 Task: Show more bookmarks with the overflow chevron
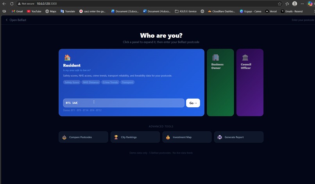[x=314, y=11]
